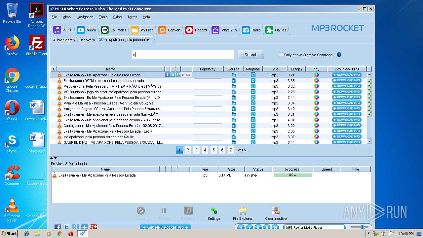Go to results page 7
423x238 pixels.
tap(231, 150)
